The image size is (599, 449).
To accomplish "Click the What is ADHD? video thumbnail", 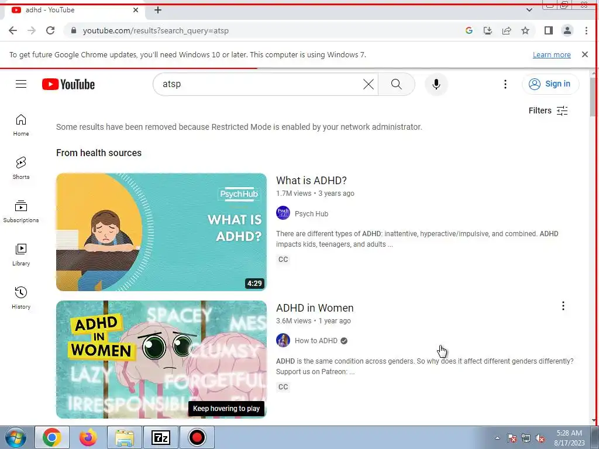I will 161,232.
